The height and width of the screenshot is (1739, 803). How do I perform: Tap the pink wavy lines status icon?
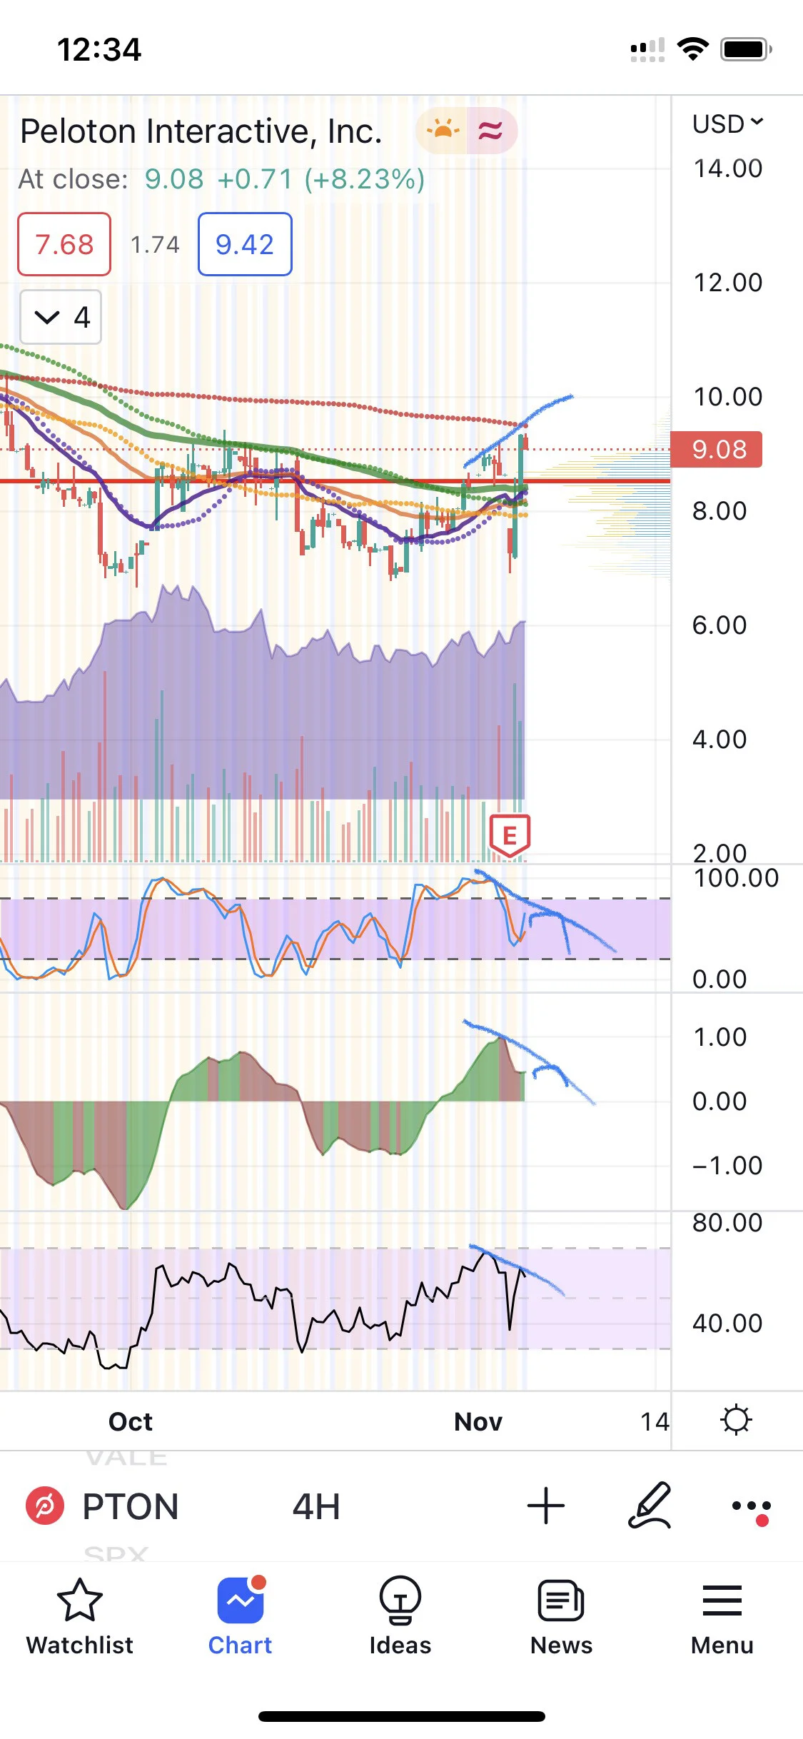pyautogui.click(x=491, y=131)
